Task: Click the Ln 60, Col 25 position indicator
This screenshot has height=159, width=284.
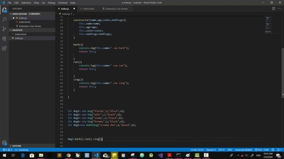Action: point(197,150)
